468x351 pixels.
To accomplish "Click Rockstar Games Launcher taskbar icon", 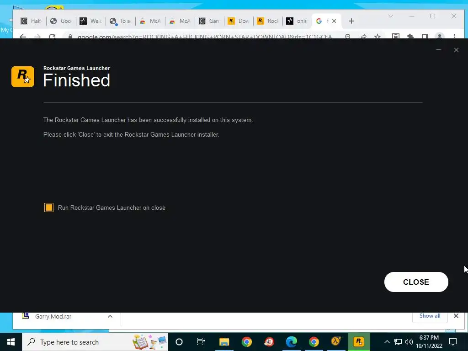I will click(x=358, y=342).
